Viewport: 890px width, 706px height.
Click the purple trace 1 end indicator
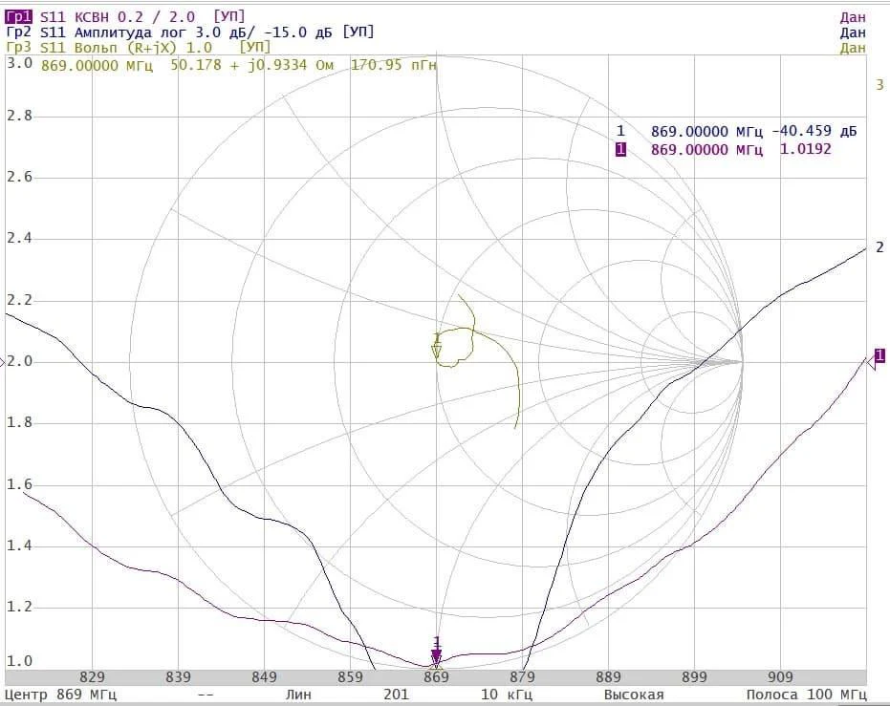click(x=879, y=356)
